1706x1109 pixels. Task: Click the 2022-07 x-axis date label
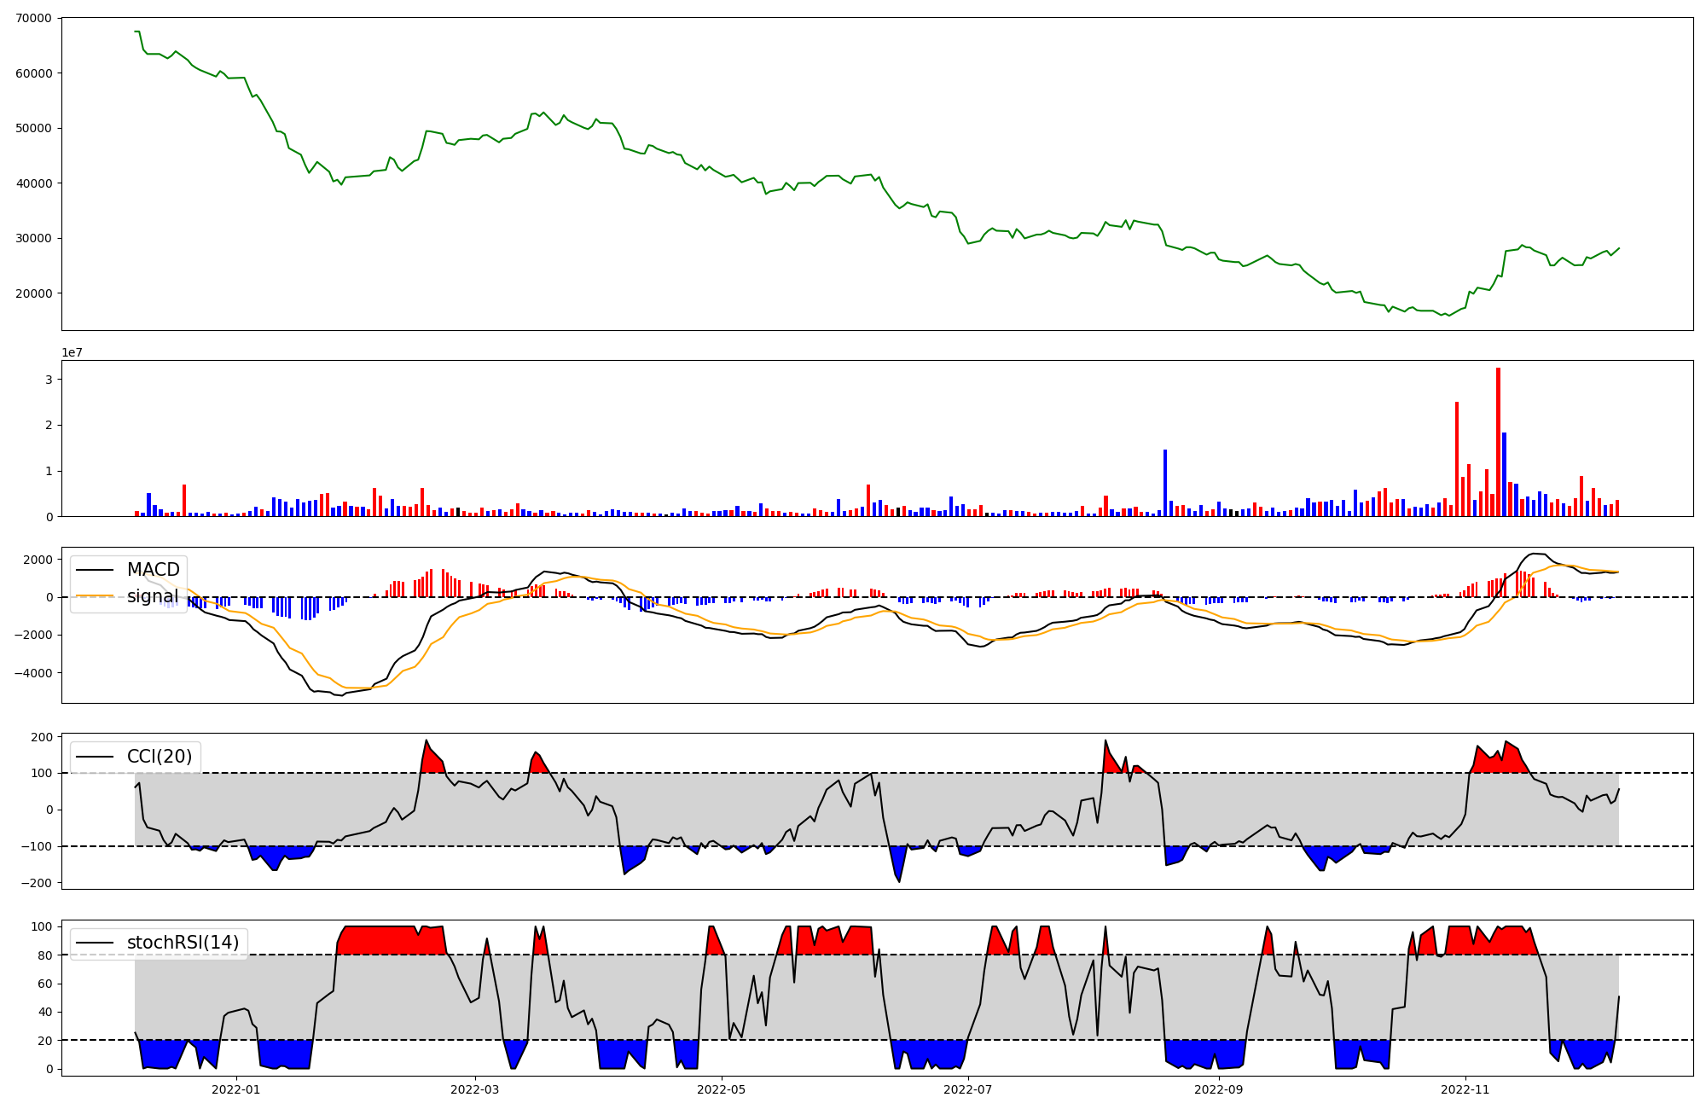969,1089
